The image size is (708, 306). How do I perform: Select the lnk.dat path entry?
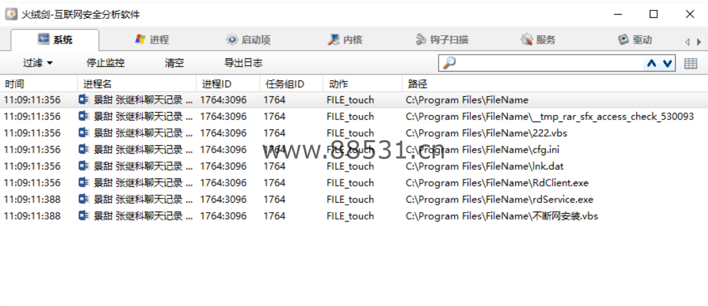click(485, 166)
